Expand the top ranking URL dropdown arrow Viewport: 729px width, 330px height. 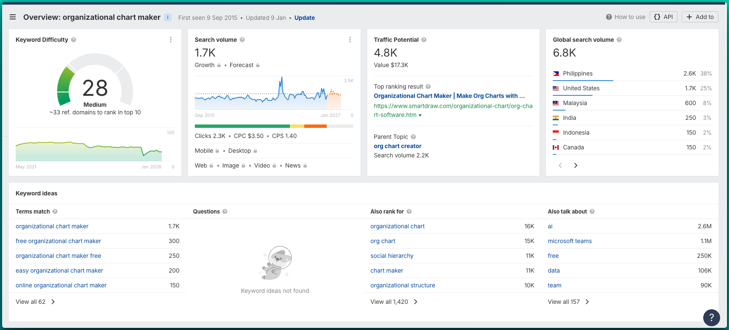point(420,115)
